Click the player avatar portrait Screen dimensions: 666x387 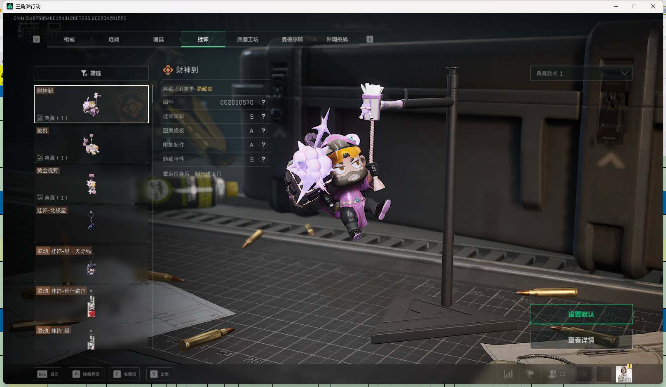pyautogui.click(x=624, y=374)
